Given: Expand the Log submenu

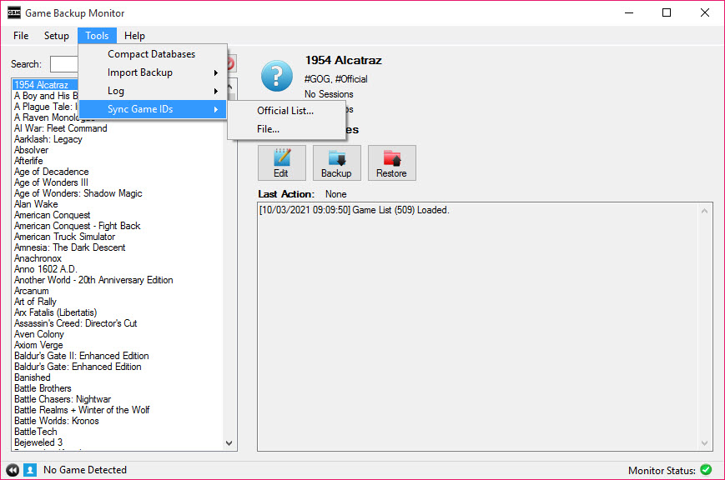Looking at the screenshot, I should [x=153, y=91].
